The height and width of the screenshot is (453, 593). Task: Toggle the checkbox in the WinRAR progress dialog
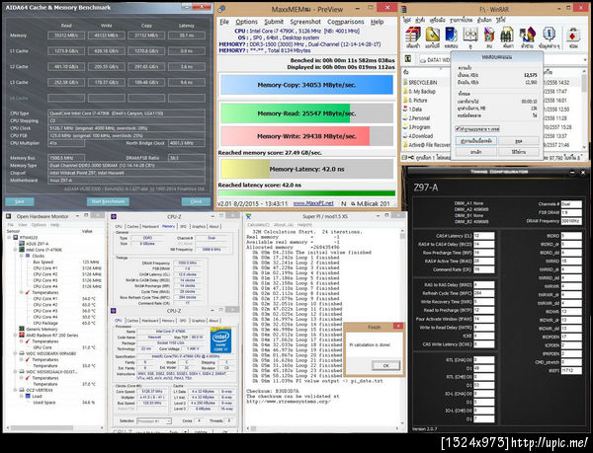(x=457, y=128)
